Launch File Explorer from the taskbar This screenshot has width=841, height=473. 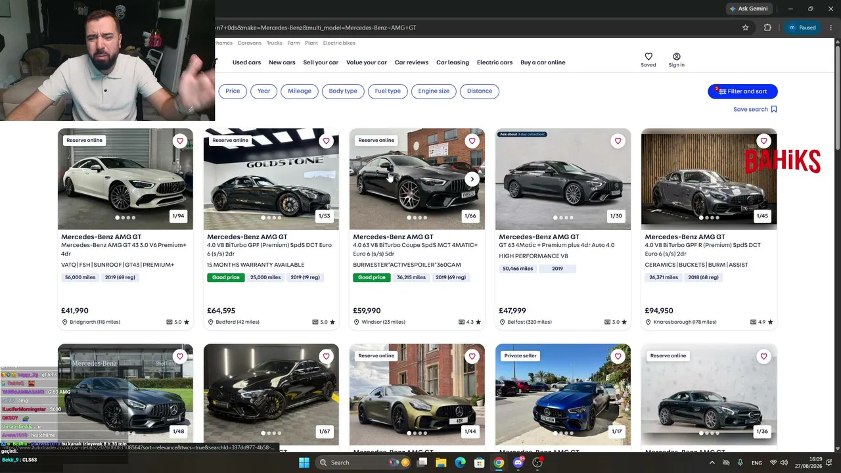(441, 462)
